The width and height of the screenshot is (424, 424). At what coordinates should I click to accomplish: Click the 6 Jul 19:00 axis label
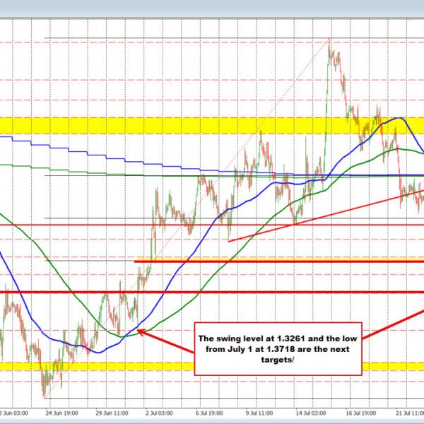click(x=209, y=413)
